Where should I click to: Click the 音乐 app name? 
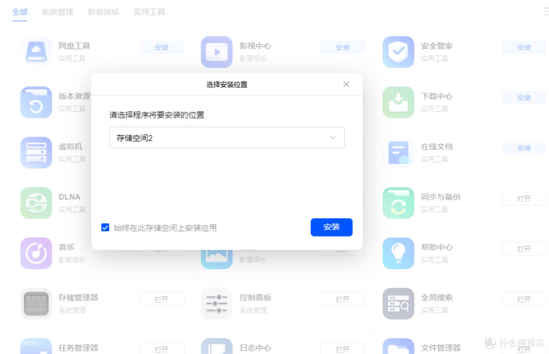point(66,247)
